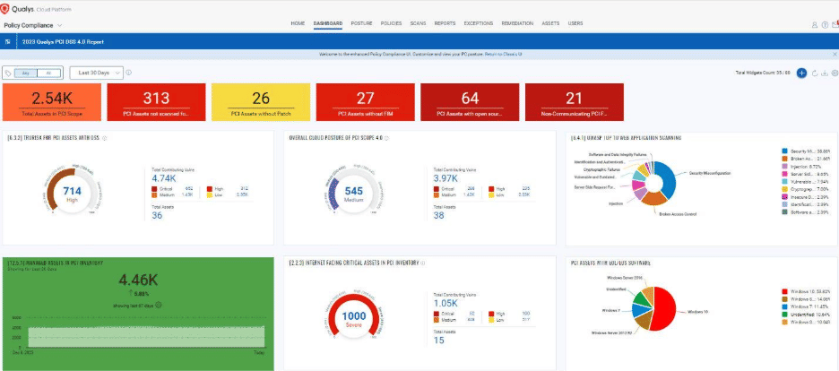Add a new widget with plus button
The height and width of the screenshot is (371, 839).
(801, 73)
